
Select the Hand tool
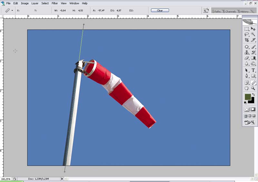247,88
